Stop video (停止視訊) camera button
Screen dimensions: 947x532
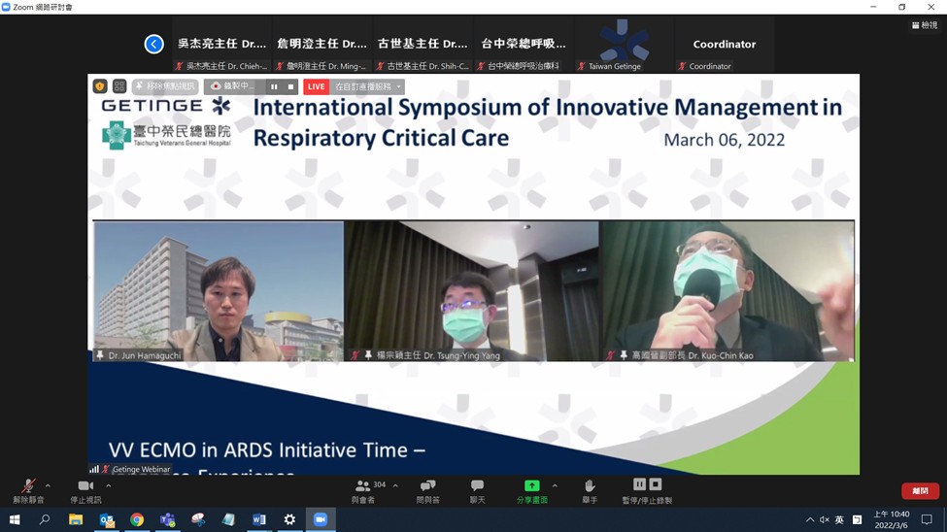click(85, 491)
